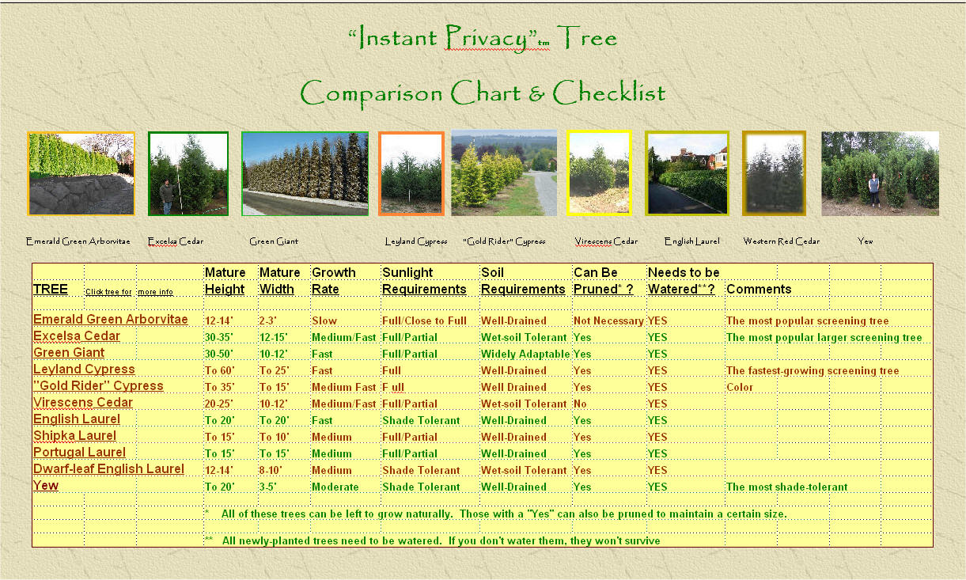Image resolution: width=966 pixels, height=580 pixels.
Task: Click the Soil Requirements header
Action: click(523, 281)
